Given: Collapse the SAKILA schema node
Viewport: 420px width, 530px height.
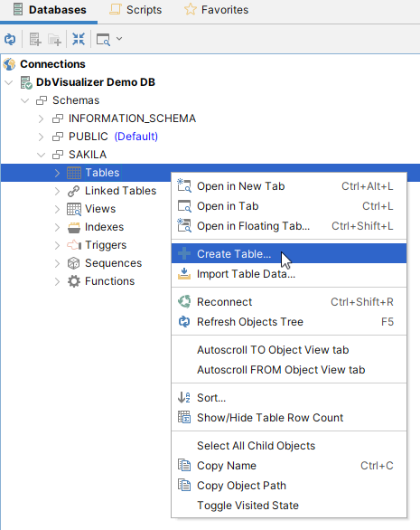Looking at the screenshot, I should 41,155.
